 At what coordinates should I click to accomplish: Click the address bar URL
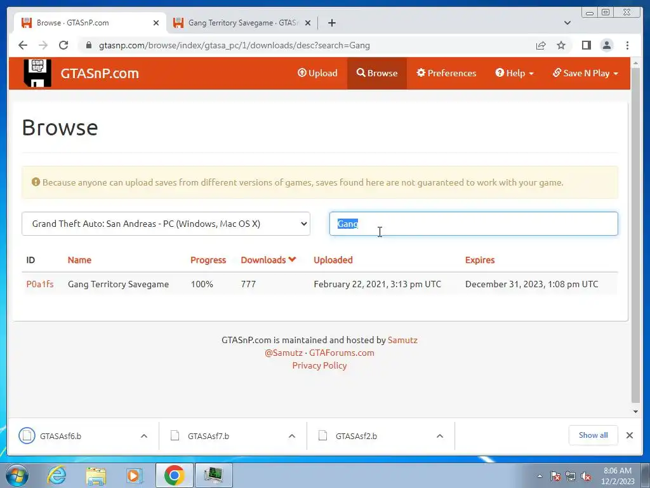(x=234, y=45)
